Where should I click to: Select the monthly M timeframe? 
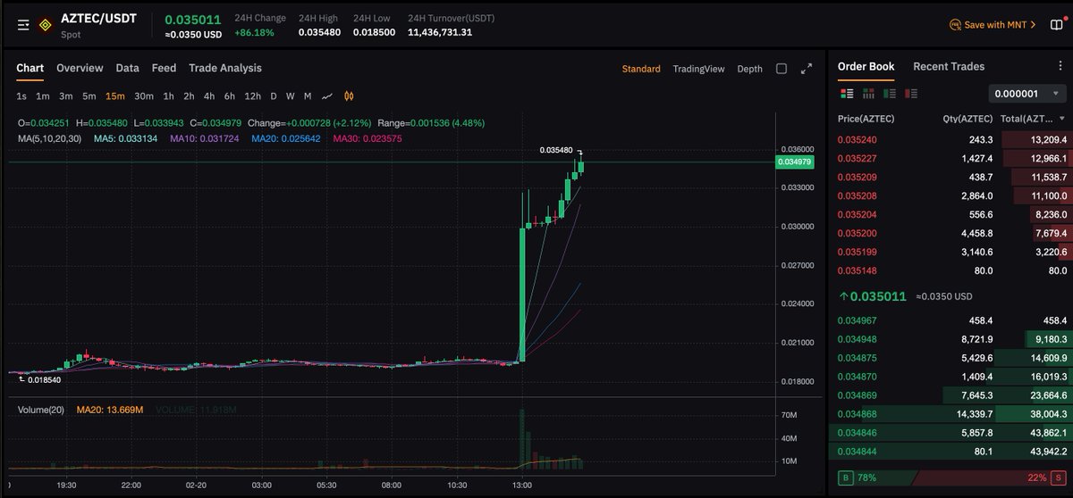pyautogui.click(x=308, y=96)
